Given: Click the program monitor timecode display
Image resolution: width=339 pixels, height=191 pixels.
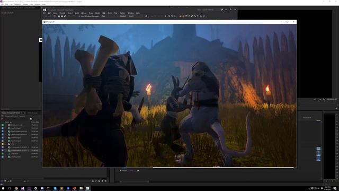Looking at the screenshot, I should pos(332,99).
